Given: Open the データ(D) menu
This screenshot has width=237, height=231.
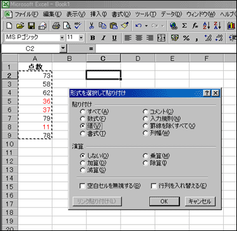Looking at the screenshot, I should pyautogui.click(x=171, y=15).
